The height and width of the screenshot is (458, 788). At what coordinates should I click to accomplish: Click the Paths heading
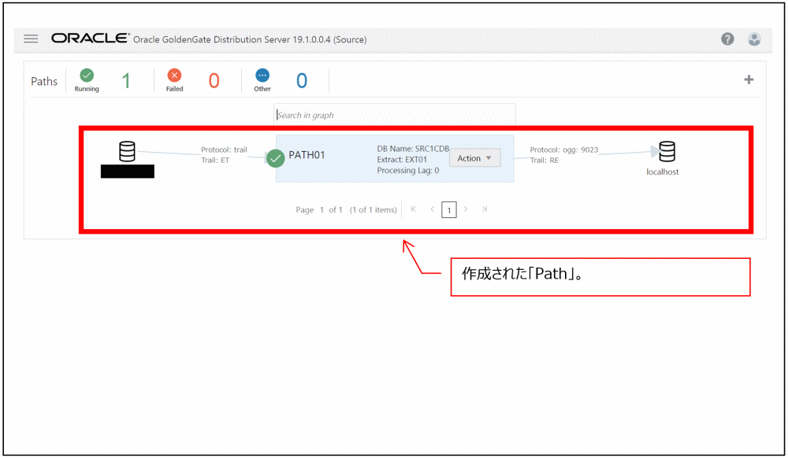[x=44, y=81]
